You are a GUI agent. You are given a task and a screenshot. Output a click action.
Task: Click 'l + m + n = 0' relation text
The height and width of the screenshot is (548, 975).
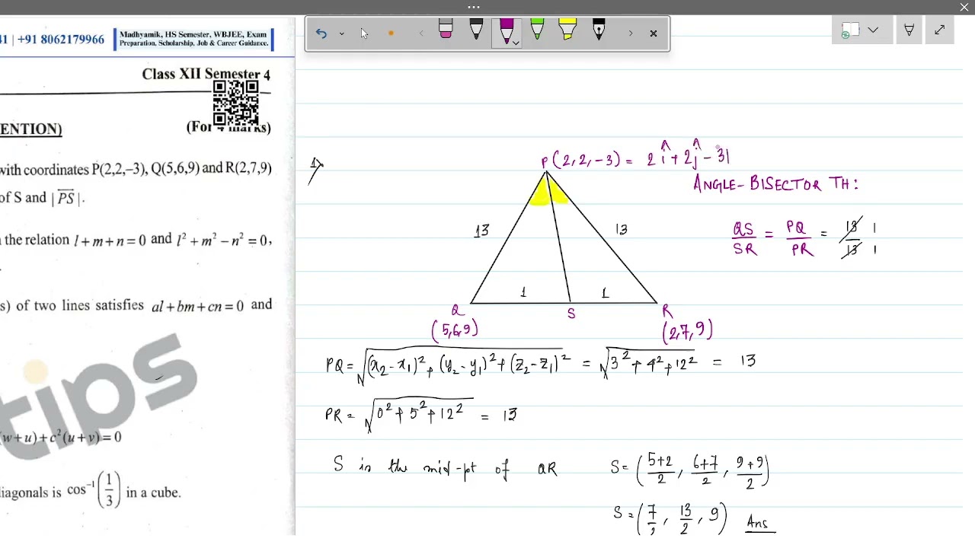point(110,241)
